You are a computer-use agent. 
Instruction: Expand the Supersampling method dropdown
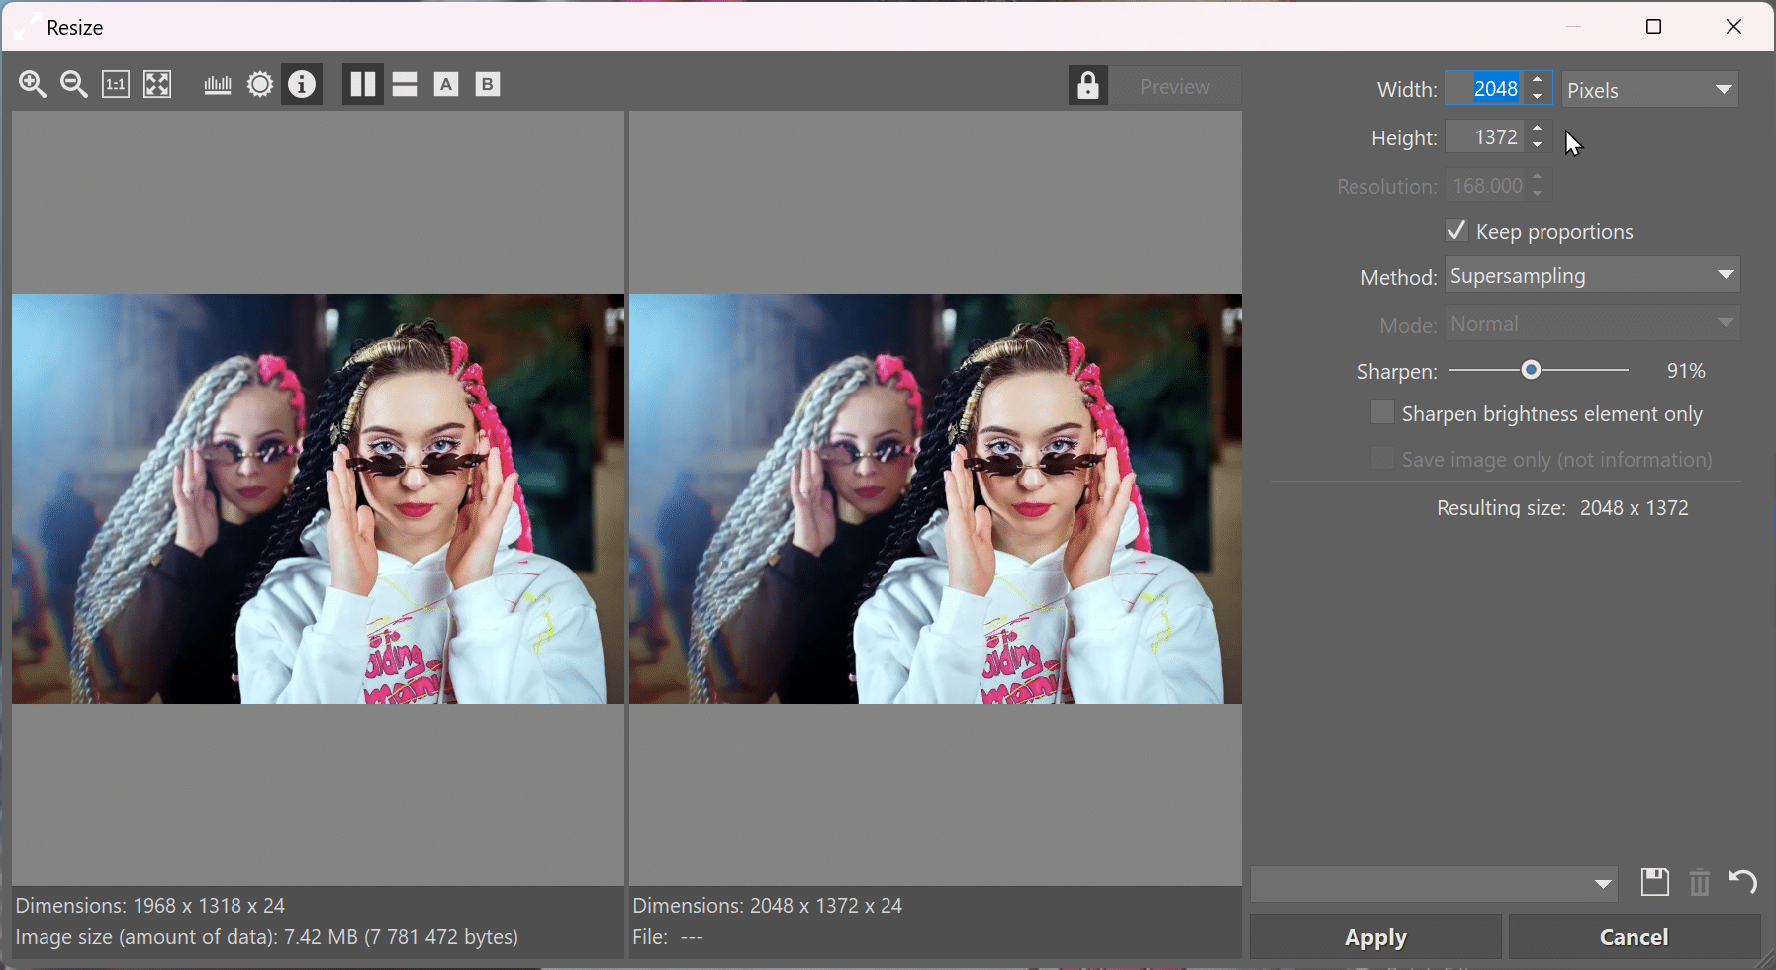(1592, 276)
